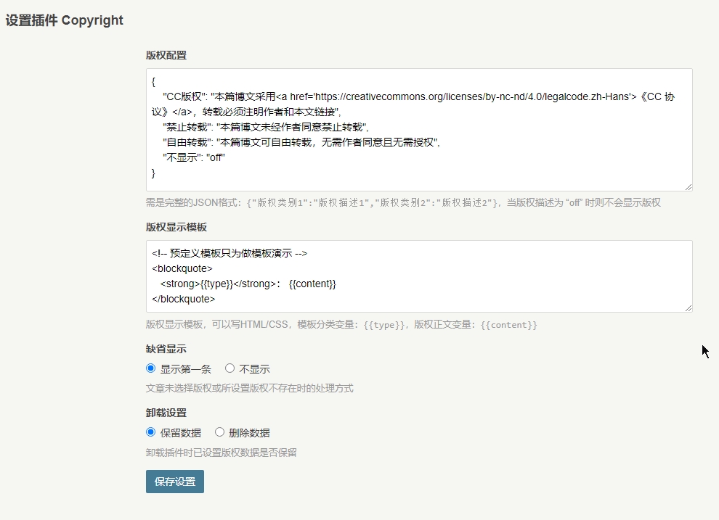Click the "CC版权" key in the JSON
Screen dimensions: 719x520
183,96
